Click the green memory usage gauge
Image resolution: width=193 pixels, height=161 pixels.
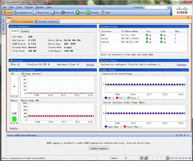coord(14,119)
